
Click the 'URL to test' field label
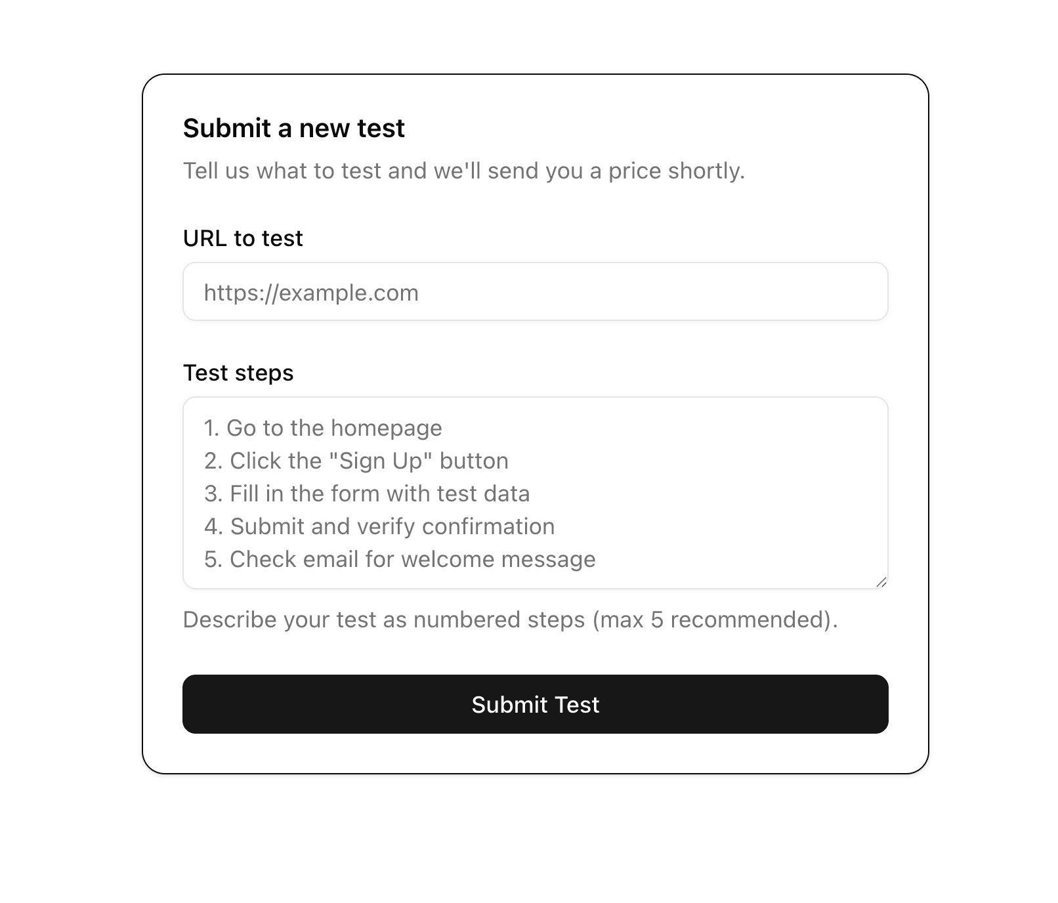pos(243,238)
